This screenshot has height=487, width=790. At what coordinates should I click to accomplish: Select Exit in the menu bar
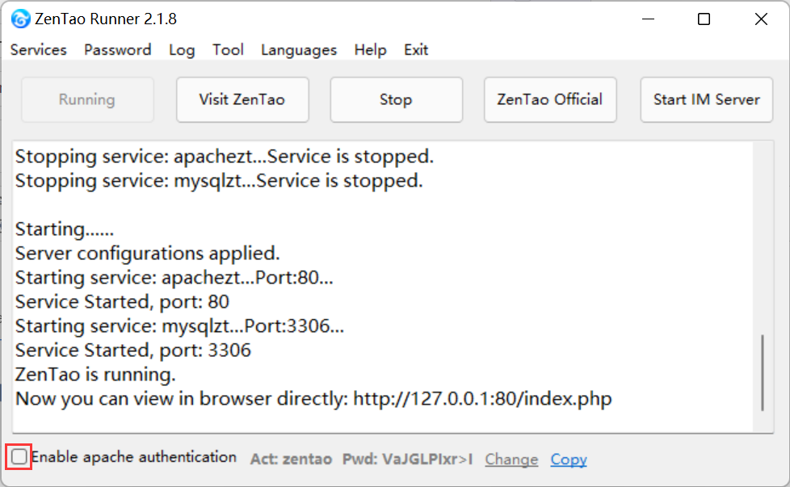(x=416, y=50)
